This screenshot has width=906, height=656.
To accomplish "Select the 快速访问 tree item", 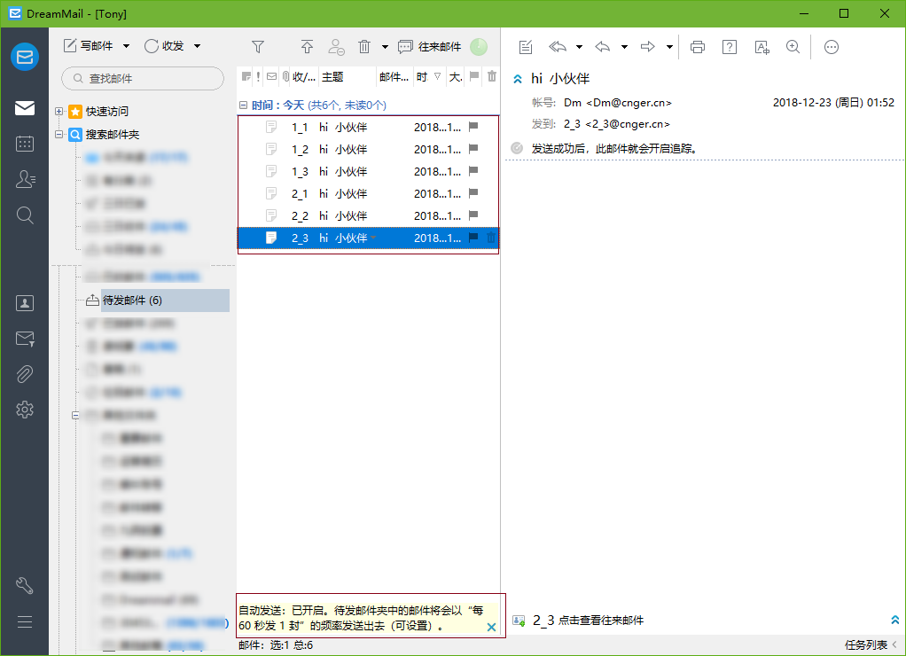I will coord(107,111).
